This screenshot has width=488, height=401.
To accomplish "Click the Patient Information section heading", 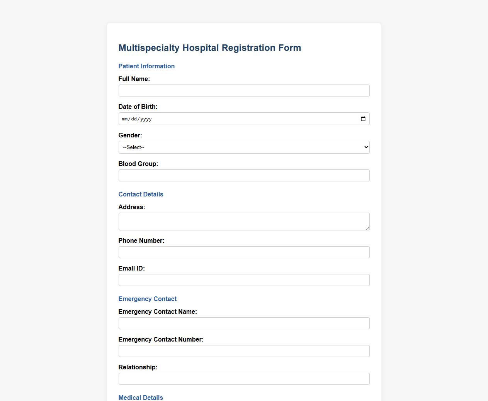I will [x=146, y=66].
